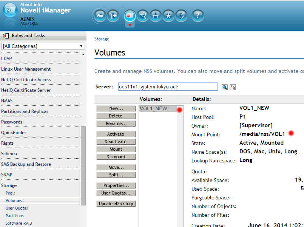Click the Rename... button
This screenshot has height=227, width=304.
pos(116,124)
